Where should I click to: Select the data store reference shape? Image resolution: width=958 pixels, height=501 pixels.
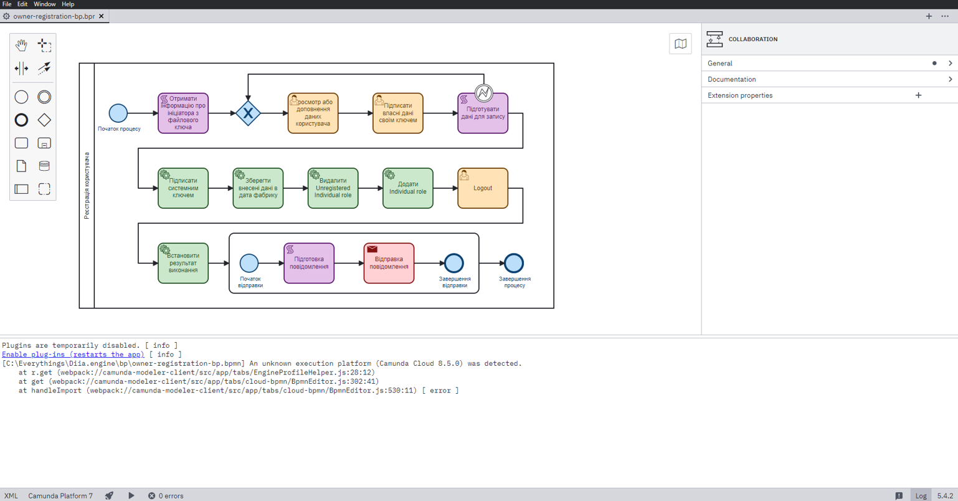44,166
